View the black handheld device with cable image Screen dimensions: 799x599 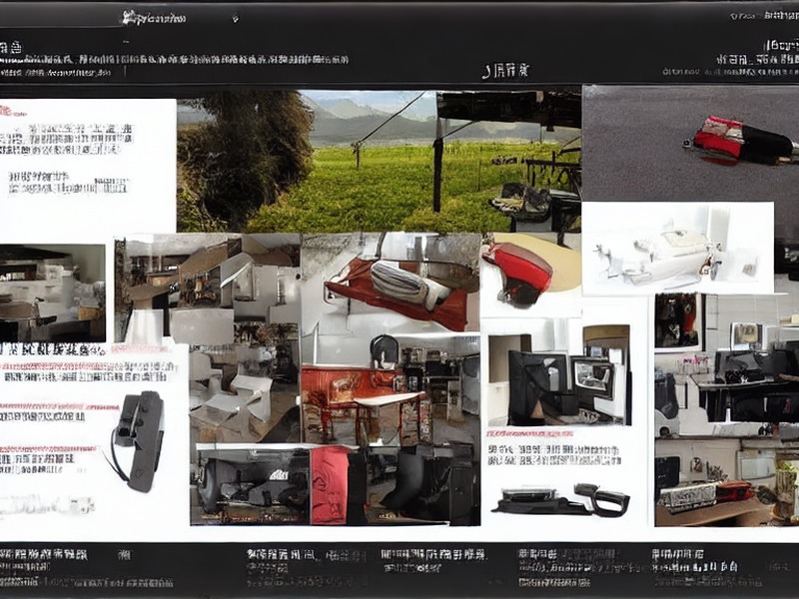(139, 441)
